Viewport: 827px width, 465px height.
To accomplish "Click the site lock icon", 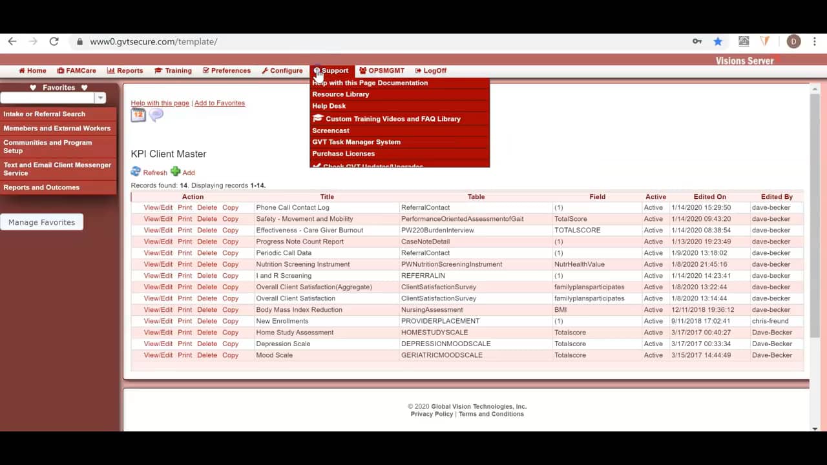I will click(79, 41).
